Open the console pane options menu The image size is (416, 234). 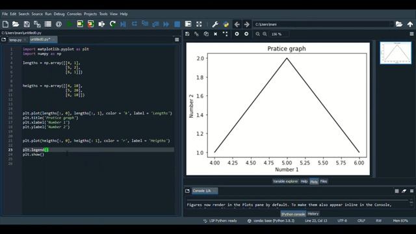pos(411,190)
